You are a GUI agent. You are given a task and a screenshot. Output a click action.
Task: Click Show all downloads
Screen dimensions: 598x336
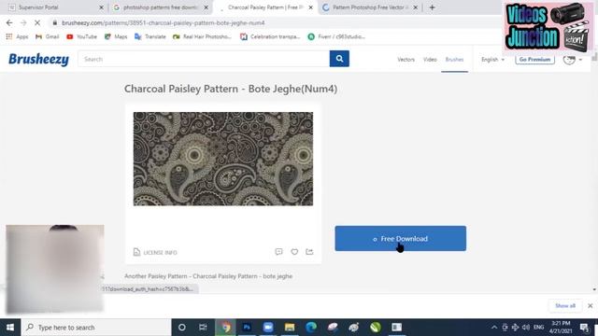564,305
